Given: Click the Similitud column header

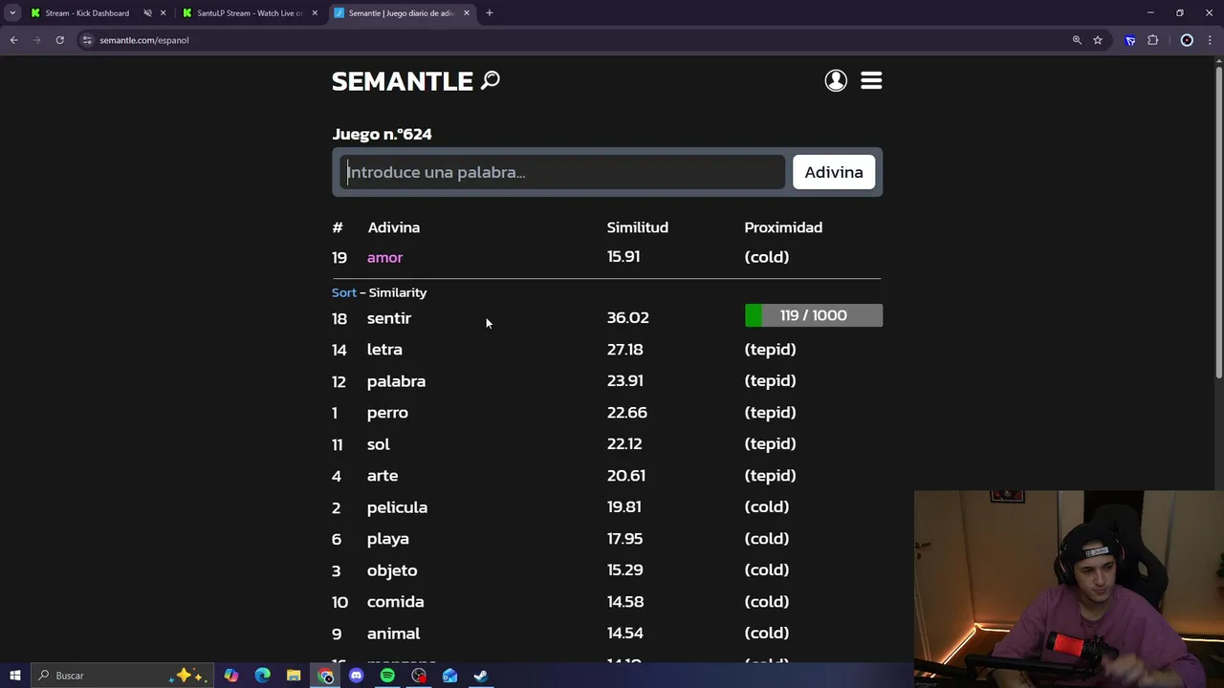Looking at the screenshot, I should (638, 227).
